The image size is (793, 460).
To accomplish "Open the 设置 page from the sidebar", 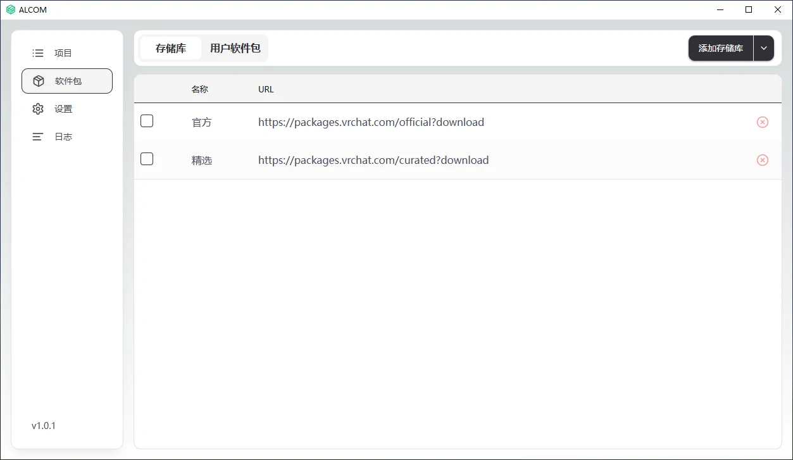I will coord(63,109).
